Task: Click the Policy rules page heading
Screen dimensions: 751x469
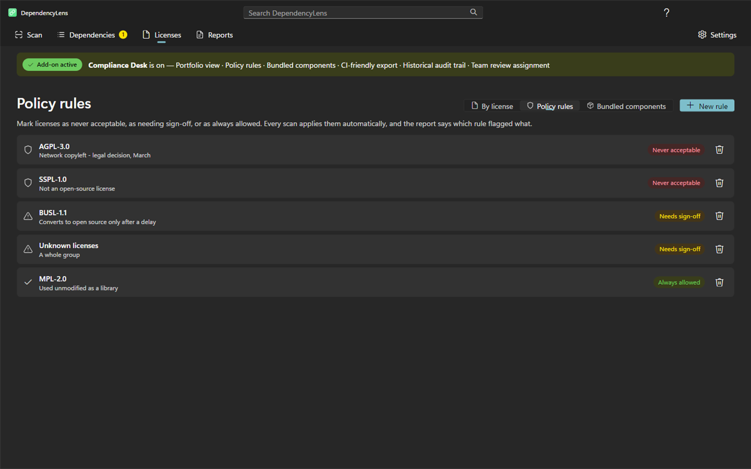Action: [54, 103]
